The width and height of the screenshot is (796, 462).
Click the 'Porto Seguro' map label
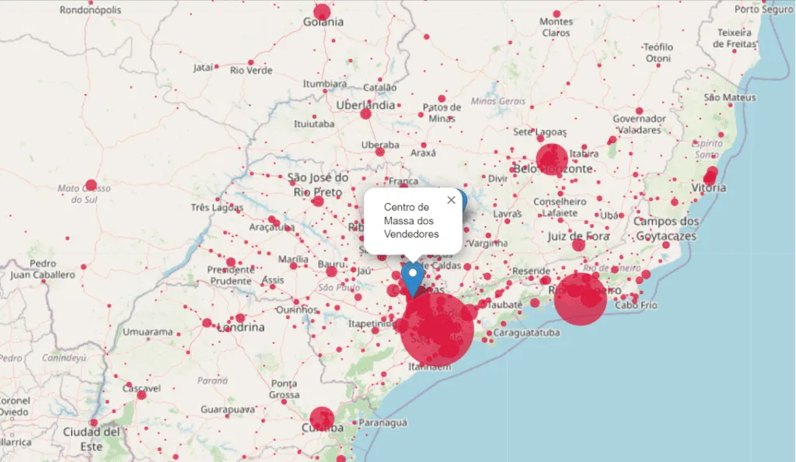[x=764, y=9]
